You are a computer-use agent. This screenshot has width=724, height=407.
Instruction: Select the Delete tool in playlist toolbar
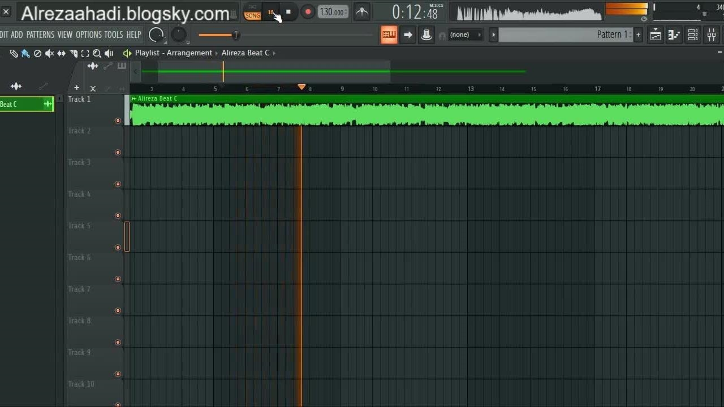click(x=37, y=53)
